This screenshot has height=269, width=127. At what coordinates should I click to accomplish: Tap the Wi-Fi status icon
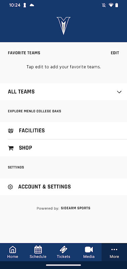111,5
